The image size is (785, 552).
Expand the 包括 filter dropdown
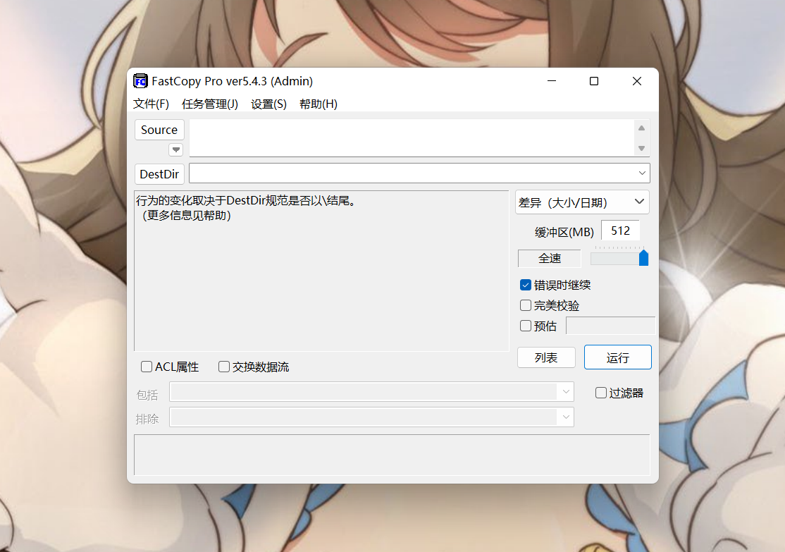pos(566,392)
